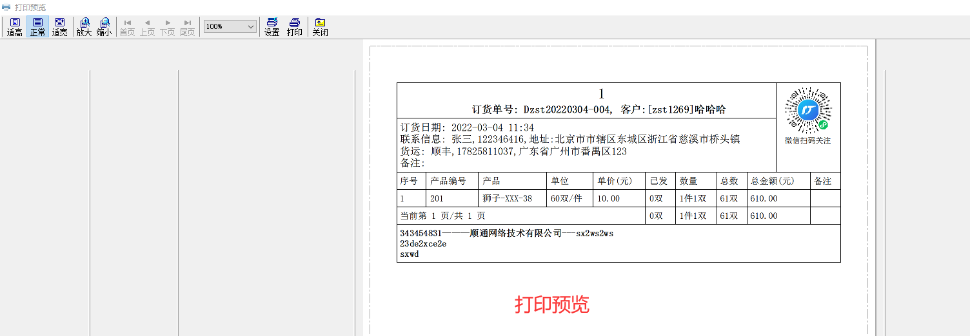This screenshot has width=970, height=336.
Task: Click the 总金额(元) column header
Action: coord(771,181)
